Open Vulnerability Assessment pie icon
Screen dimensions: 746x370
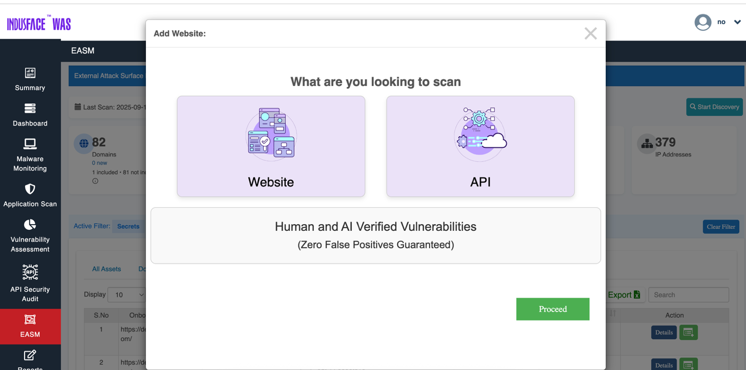pos(30,225)
